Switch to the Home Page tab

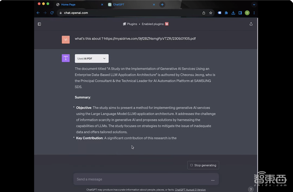(77, 5)
